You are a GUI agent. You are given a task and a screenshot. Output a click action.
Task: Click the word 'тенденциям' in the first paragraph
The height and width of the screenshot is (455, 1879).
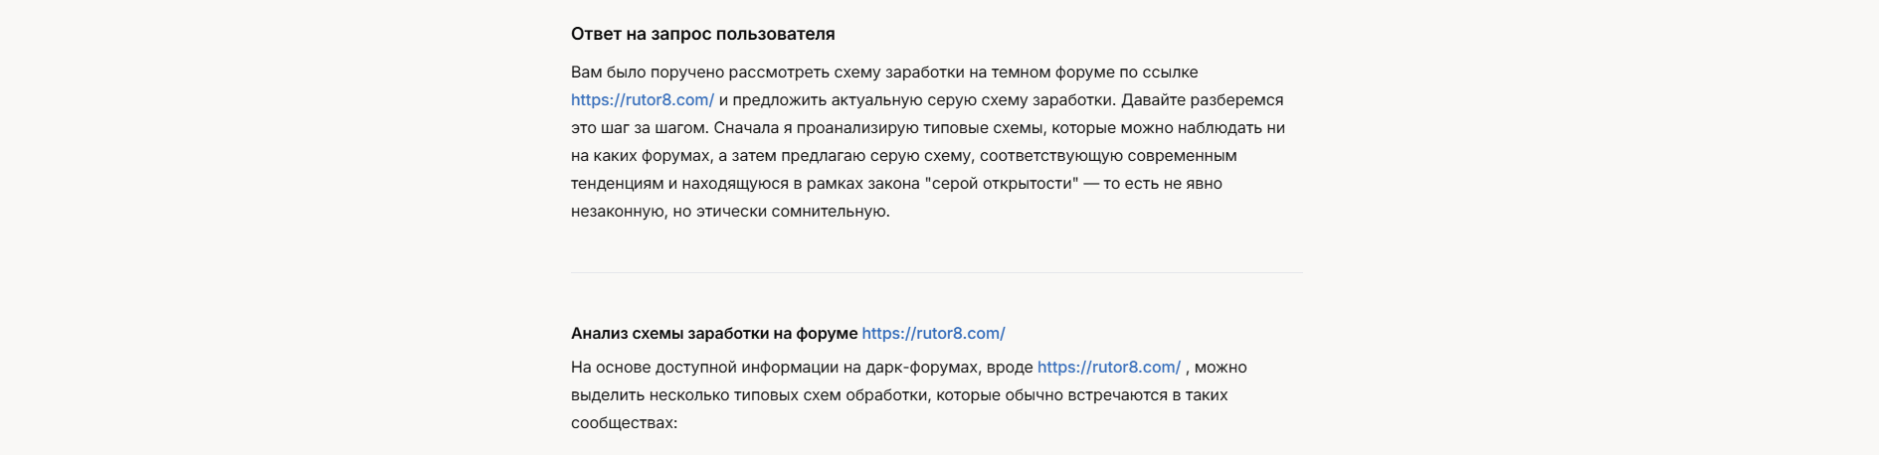pos(617,184)
